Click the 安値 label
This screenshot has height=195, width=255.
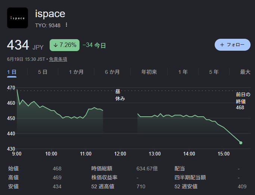pos(13,186)
